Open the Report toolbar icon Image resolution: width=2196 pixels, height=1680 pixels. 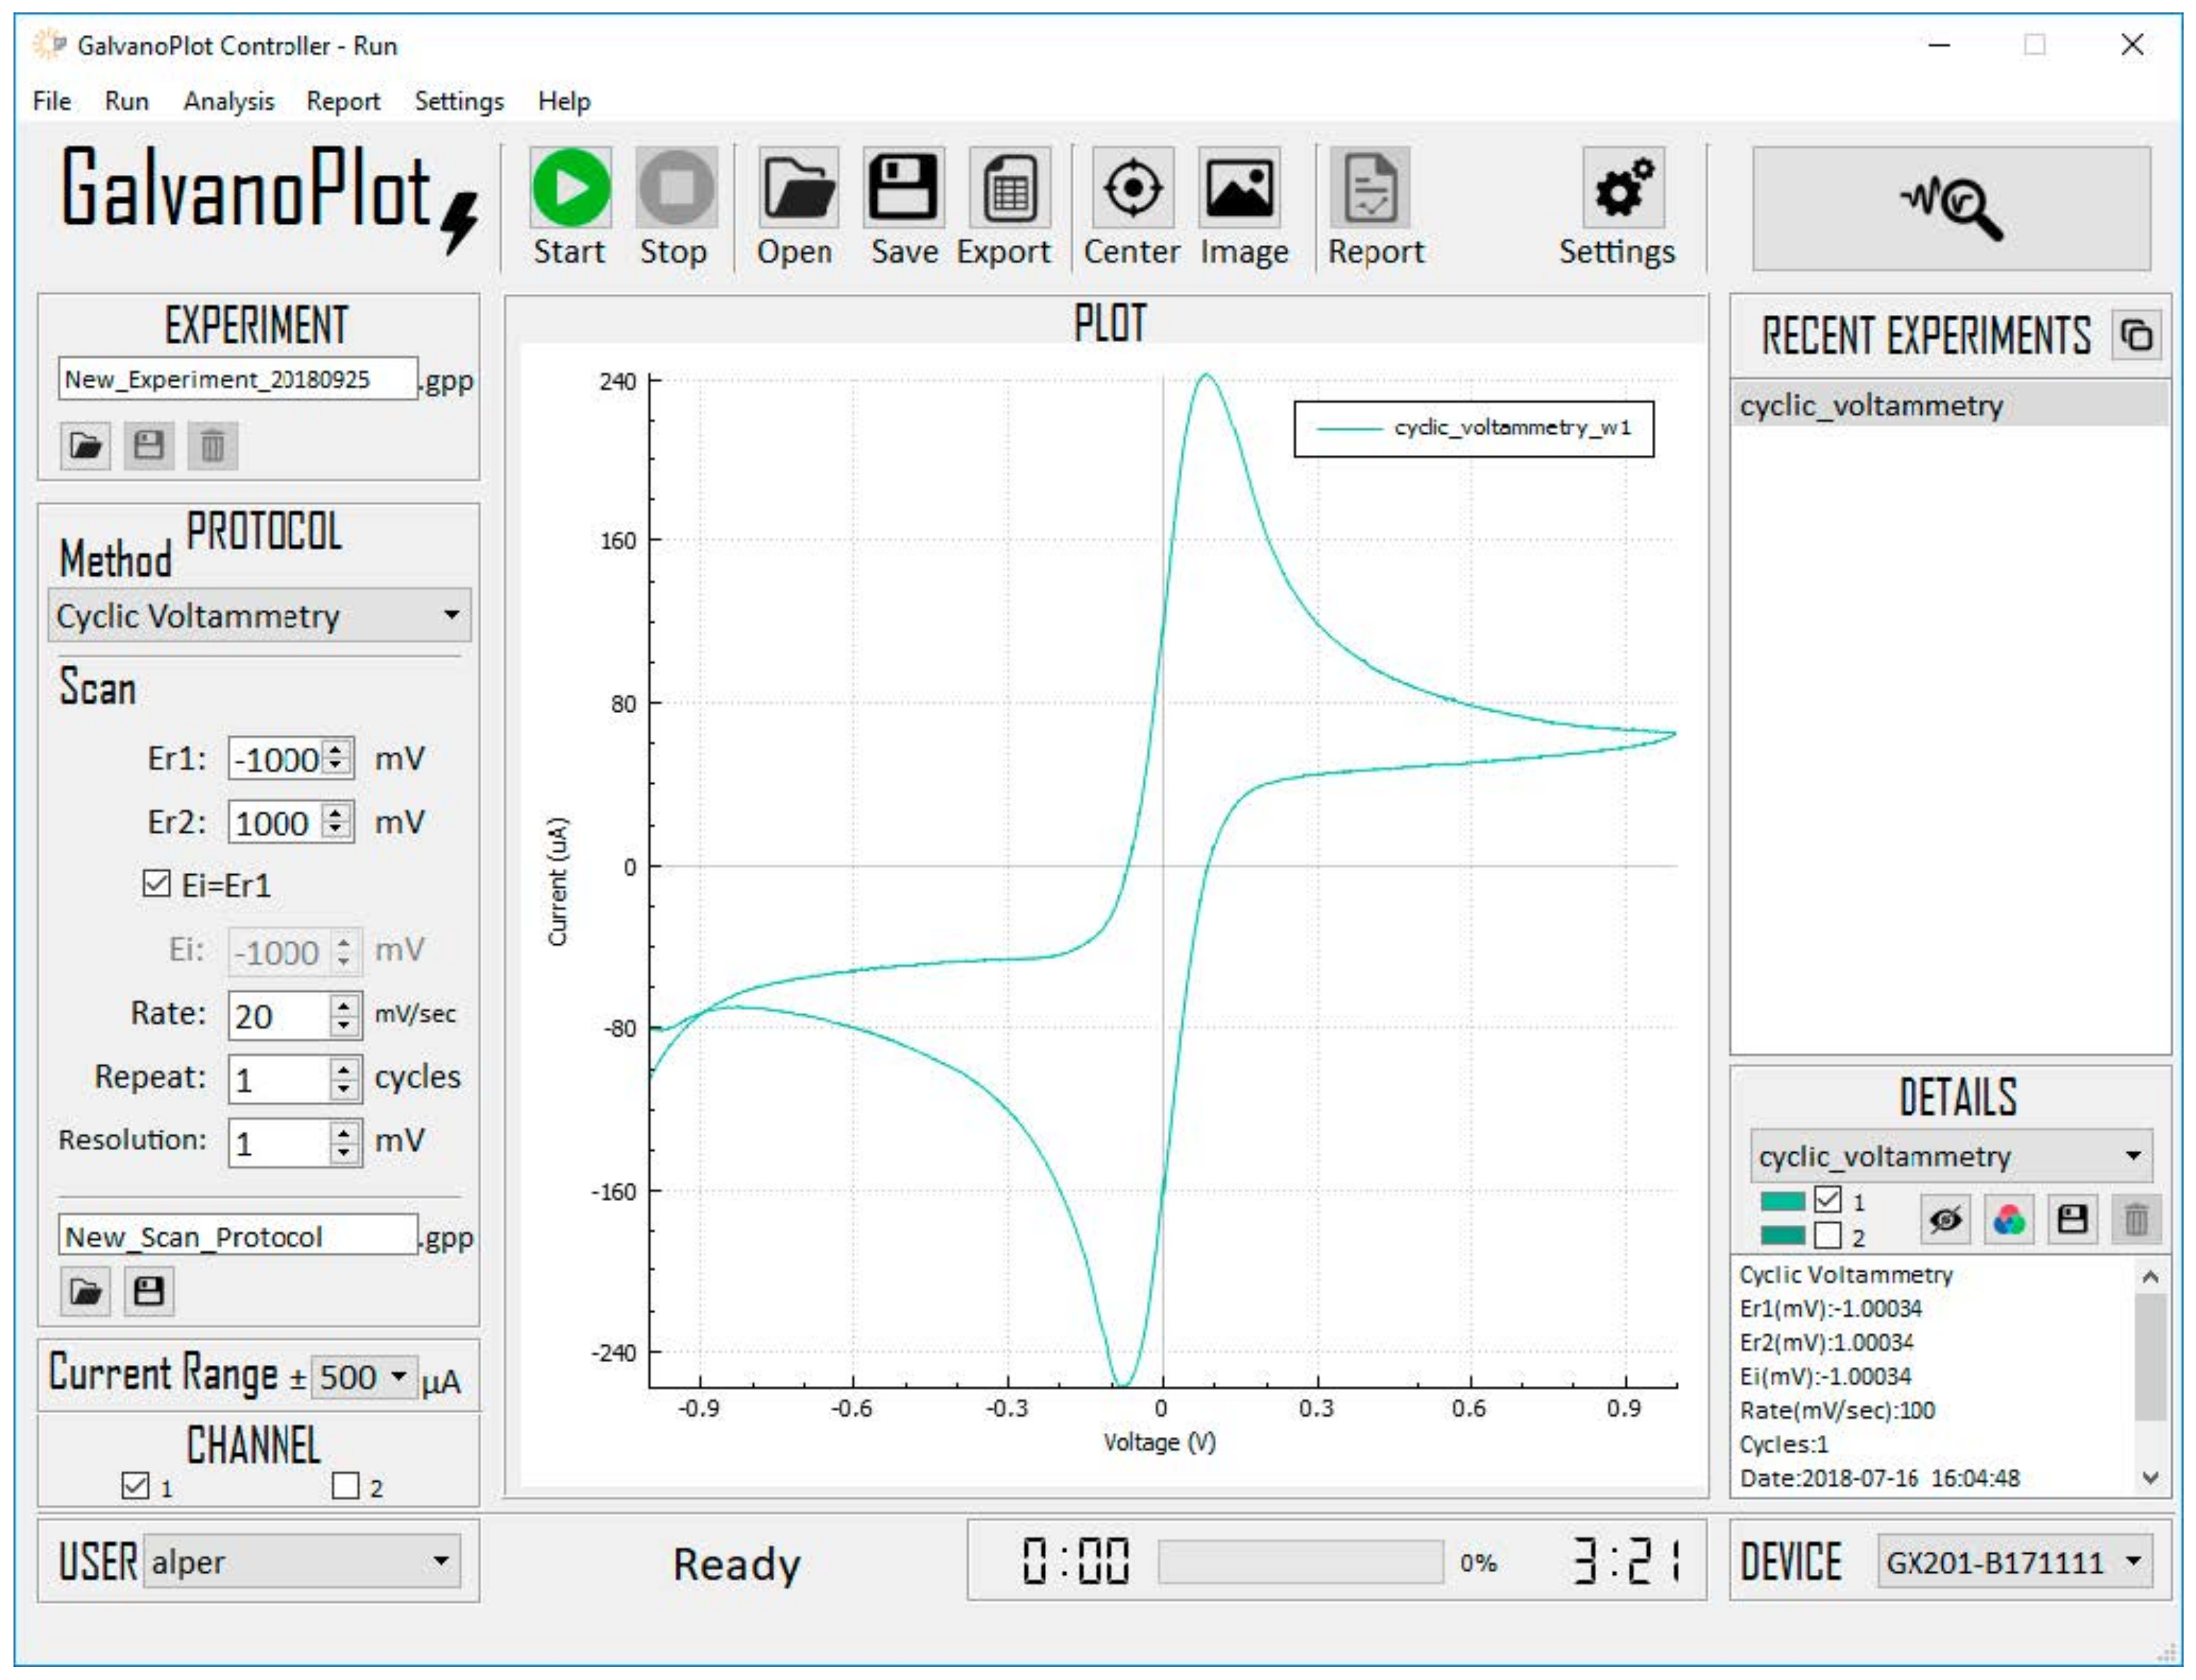click(1369, 188)
